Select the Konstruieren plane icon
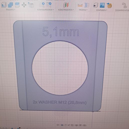This screenshot has height=129, width=129. click(66, 5)
